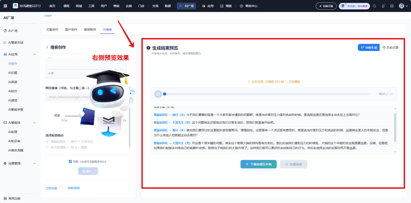This screenshot has height=203, width=411.
Task: Click the AI广场 sidebar icon
Action: pyautogui.click(x=5, y=31)
